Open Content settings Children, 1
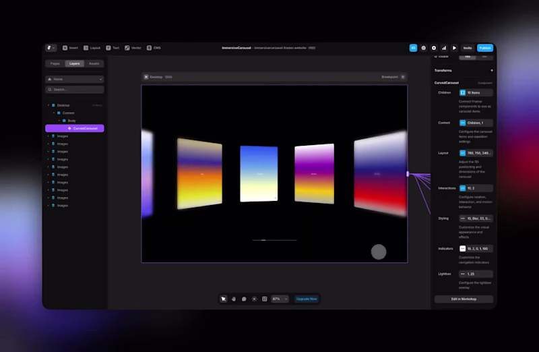This screenshot has width=539, height=352. tap(476, 123)
